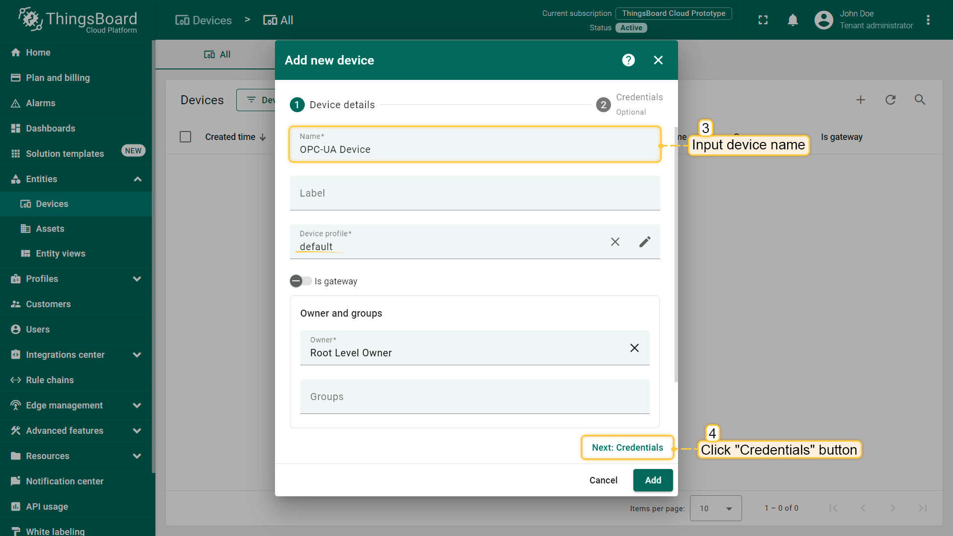Go to Dashboards menu item

(x=51, y=129)
